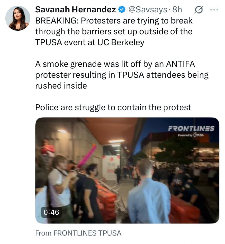
Task: Play the protest video thumbnail
Action: point(127,170)
